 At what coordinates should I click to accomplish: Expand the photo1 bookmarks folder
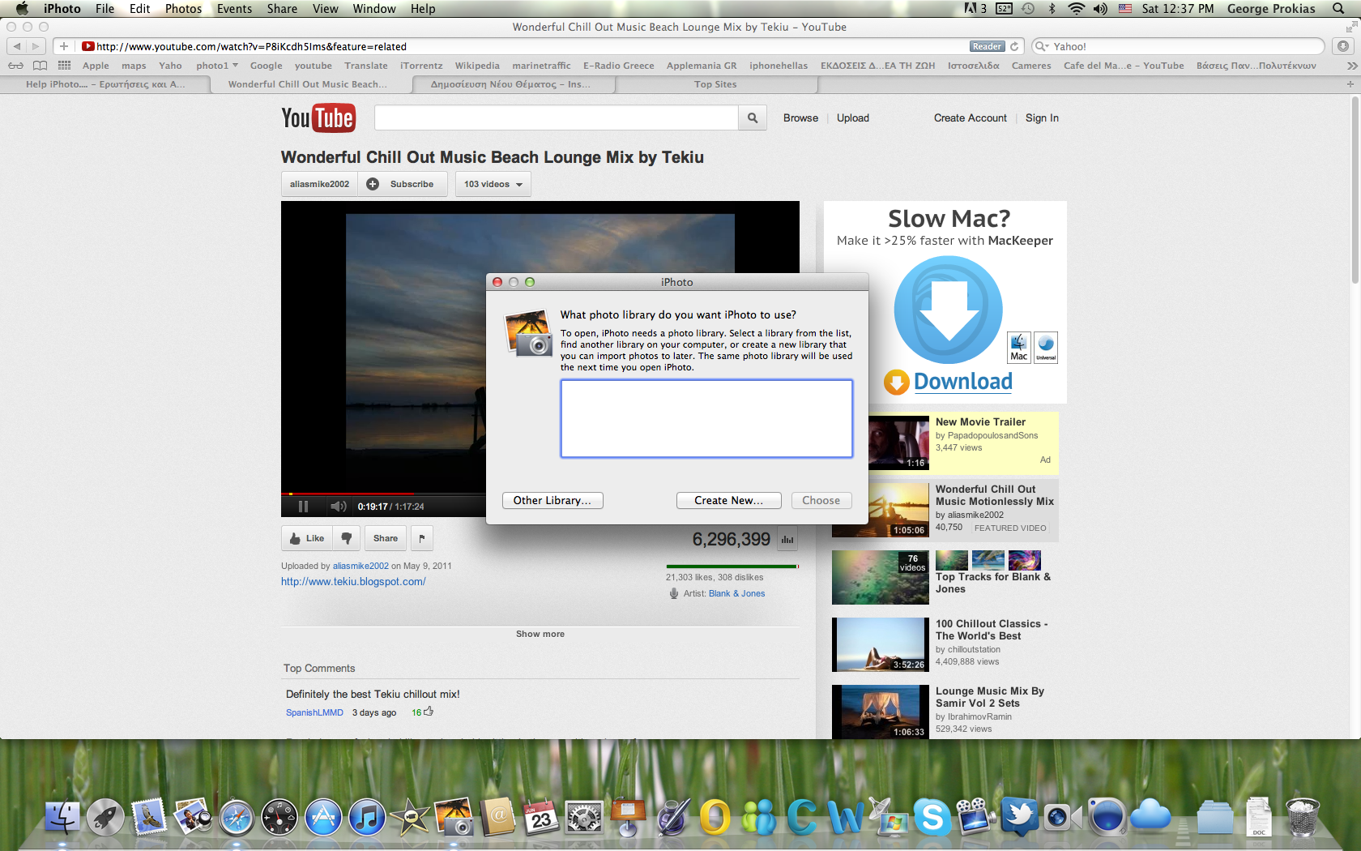pyautogui.click(x=217, y=66)
